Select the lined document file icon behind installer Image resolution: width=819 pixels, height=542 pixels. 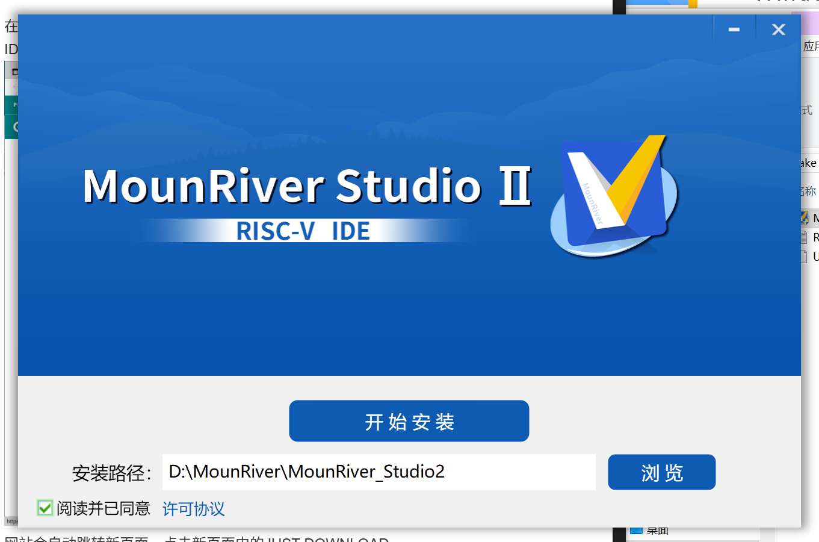coord(805,237)
